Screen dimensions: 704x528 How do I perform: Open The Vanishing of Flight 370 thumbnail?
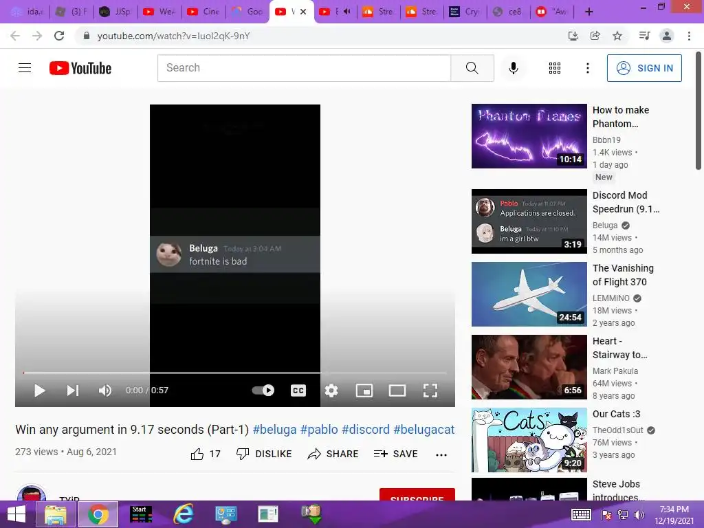(x=529, y=294)
